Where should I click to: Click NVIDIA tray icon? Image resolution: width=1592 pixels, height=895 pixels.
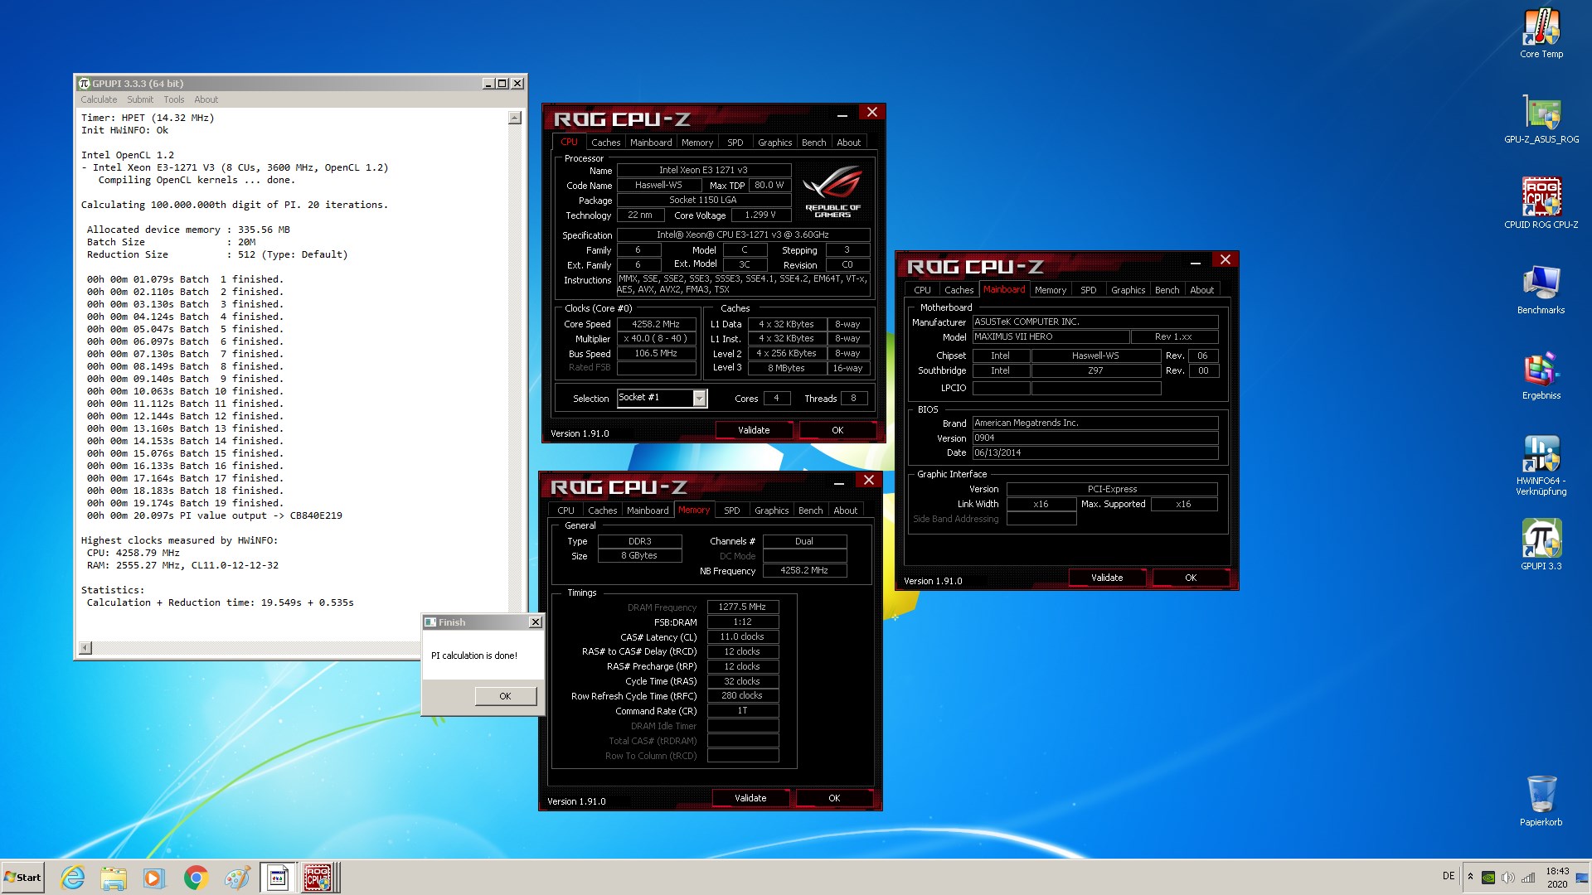(x=1488, y=878)
